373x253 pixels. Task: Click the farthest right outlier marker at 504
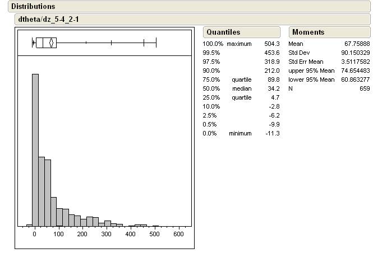(156, 43)
